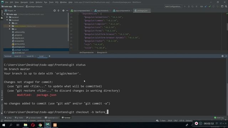Screen dimensions: 228x128
Task: Add a new terminal session tab
Action: (50, 56)
